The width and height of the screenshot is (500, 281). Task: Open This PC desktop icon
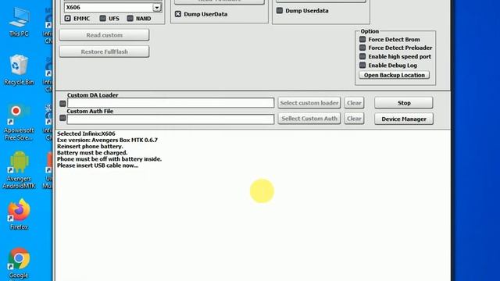pos(19,23)
